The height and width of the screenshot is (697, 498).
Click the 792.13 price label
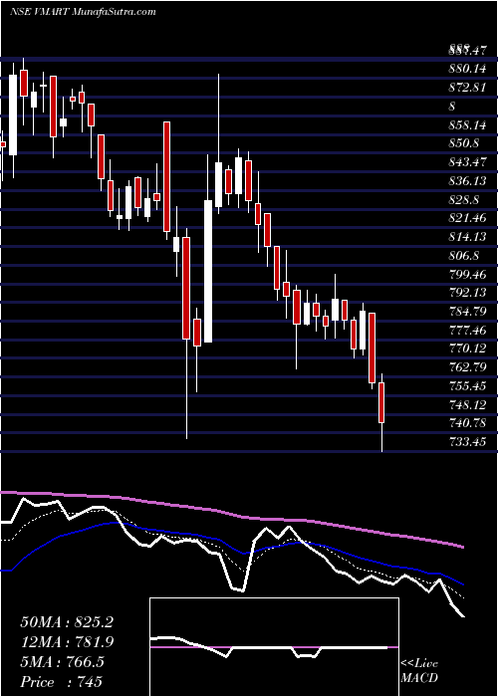point(468,293)
